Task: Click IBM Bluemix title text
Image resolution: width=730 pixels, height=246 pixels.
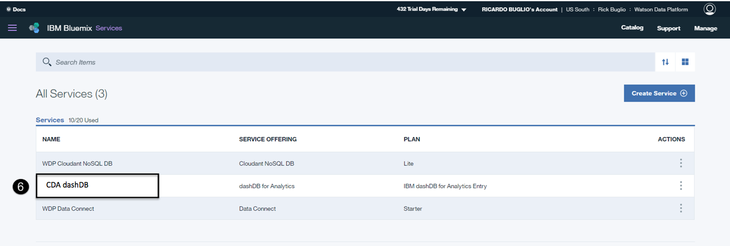Action: (x=70, y=28)
